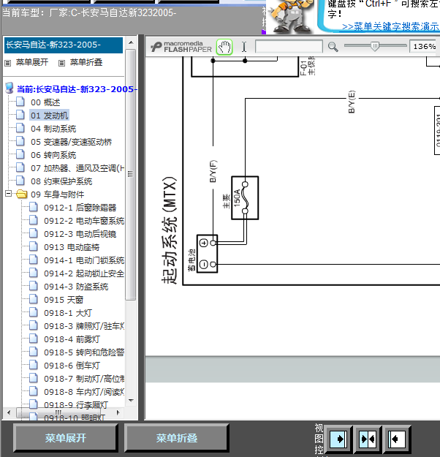Click sidebar horizontal scroll right arrow
This screenshot has height=457, width=440.
coord(118,412)
